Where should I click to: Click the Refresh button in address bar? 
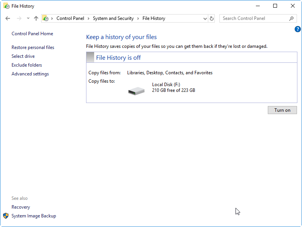point(212,18)
